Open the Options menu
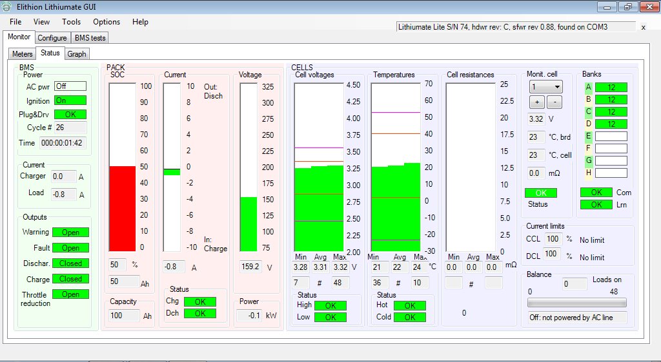This screenshot has height=362, width=661. (x=107, y=22)
